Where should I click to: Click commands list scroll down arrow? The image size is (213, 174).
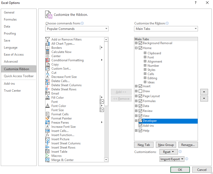pos(106,160)
